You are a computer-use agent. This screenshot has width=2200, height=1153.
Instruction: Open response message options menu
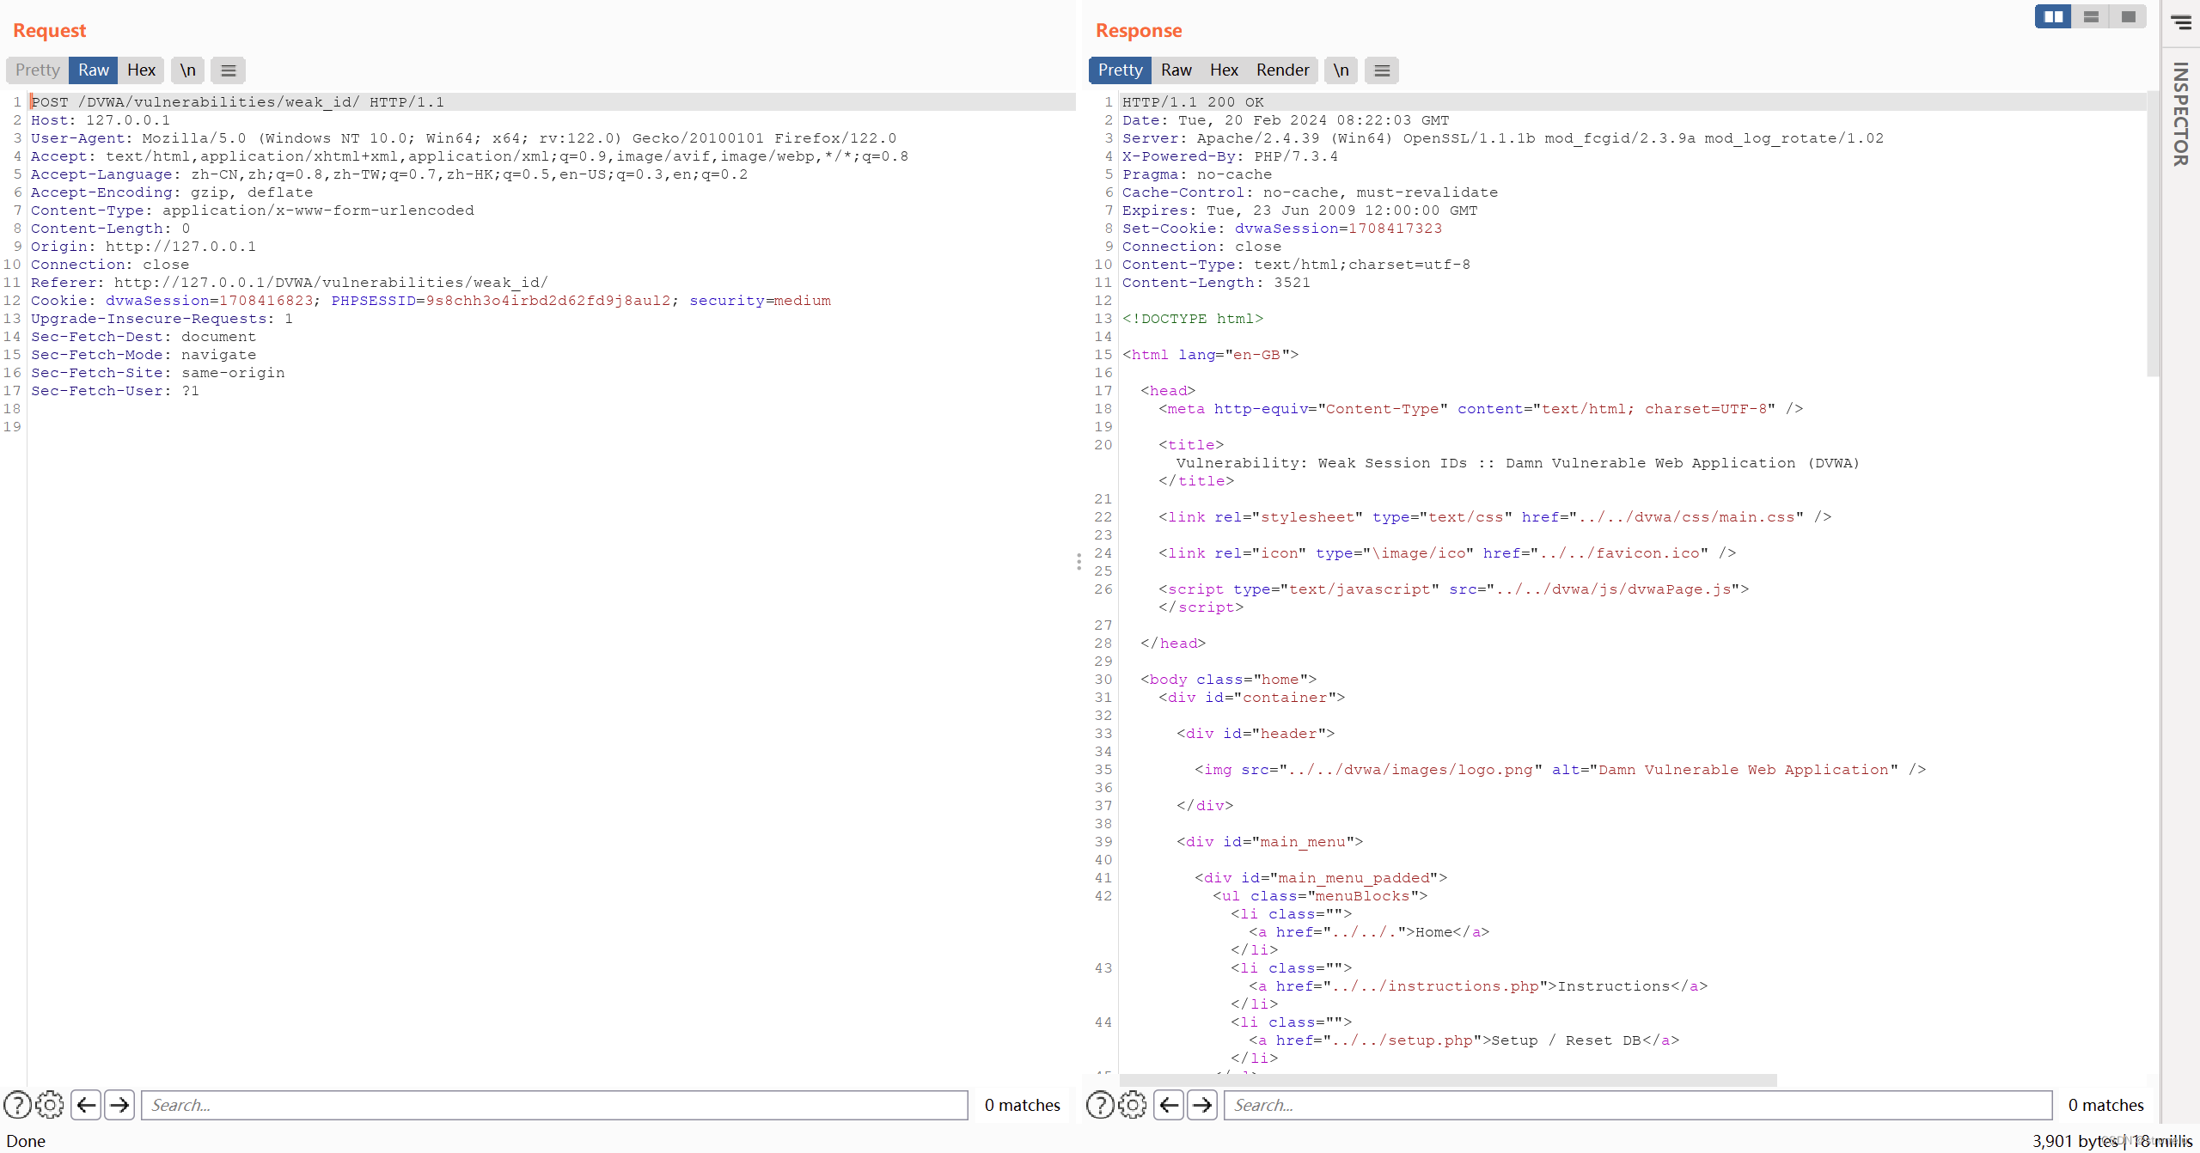[x=1382, y=70]
